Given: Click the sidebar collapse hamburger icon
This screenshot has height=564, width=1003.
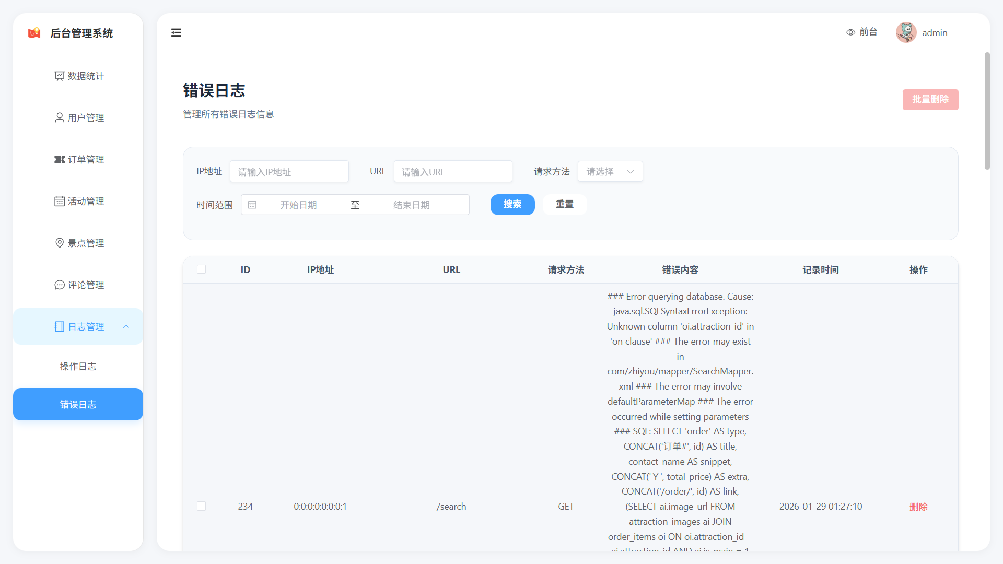Looking at the screenshot, I should point(176,33).
